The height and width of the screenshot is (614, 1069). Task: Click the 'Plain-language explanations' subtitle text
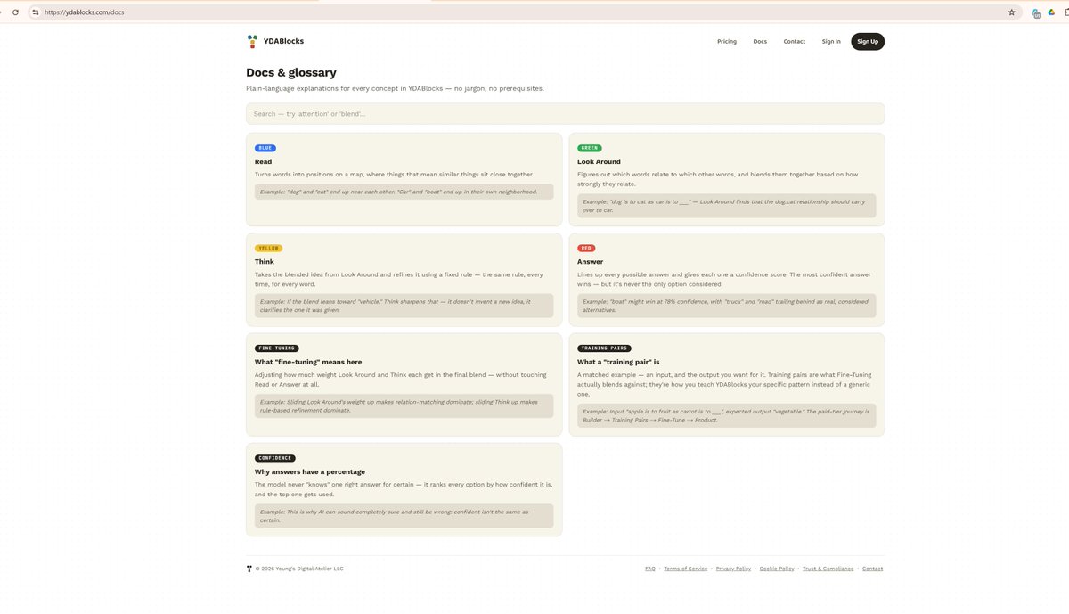395,88
